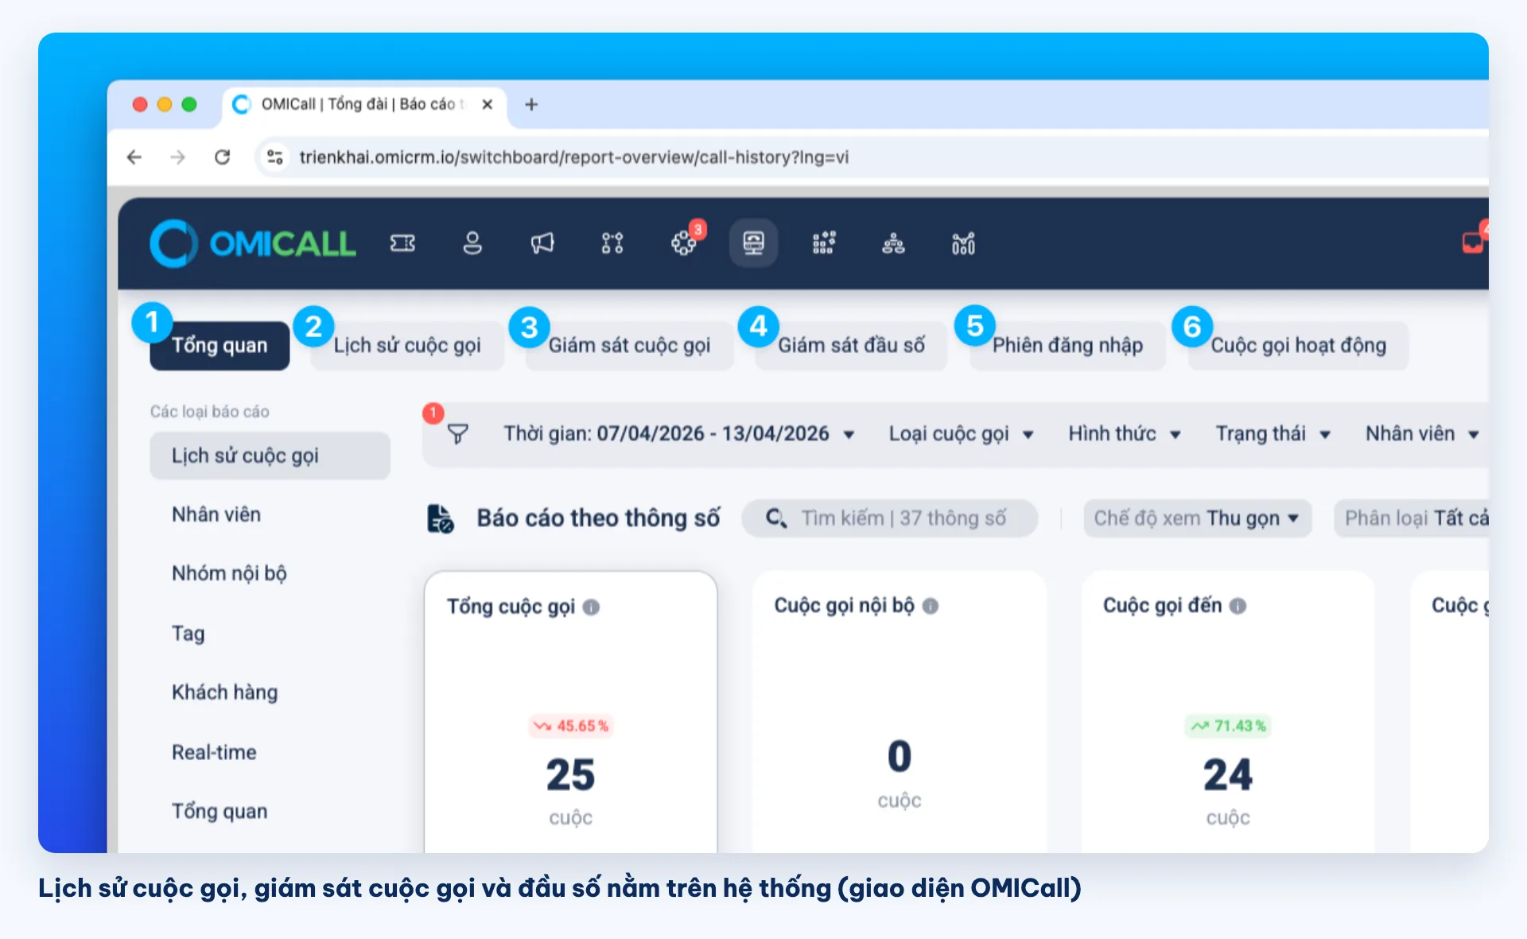Open the Cuộc gọi hoạt động tab
1527x939 pixels.
(1298, 345)
